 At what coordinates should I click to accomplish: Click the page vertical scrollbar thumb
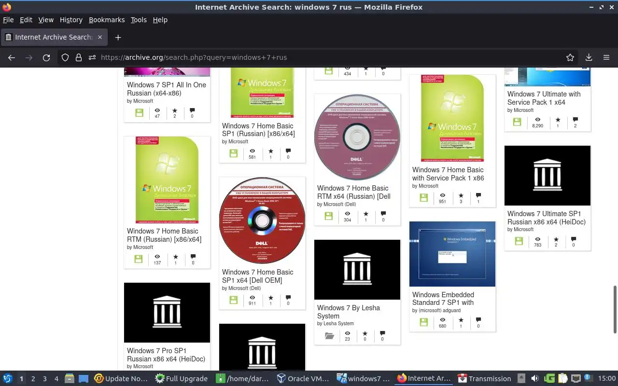click(x=615, y=309)
